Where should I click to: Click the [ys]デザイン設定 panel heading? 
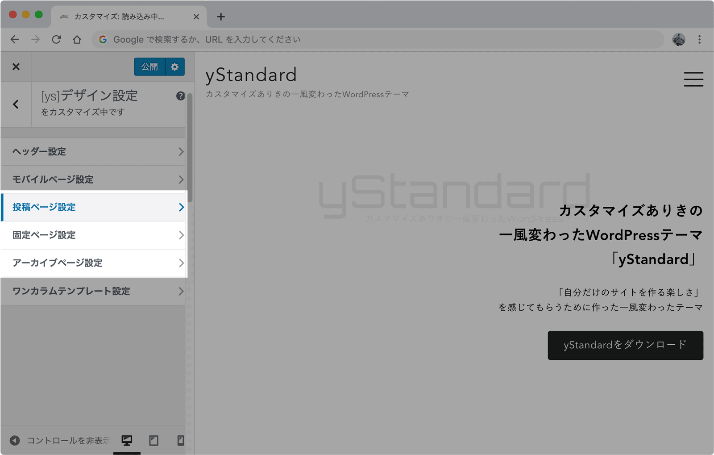89,96
